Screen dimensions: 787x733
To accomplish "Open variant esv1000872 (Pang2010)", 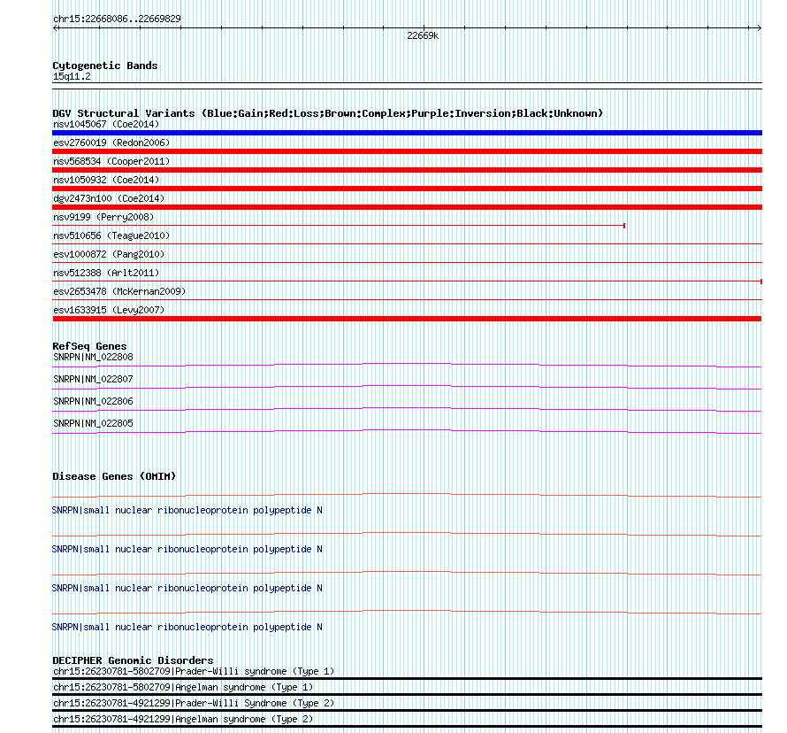I will pyautogui.click(x=109, y=254).
